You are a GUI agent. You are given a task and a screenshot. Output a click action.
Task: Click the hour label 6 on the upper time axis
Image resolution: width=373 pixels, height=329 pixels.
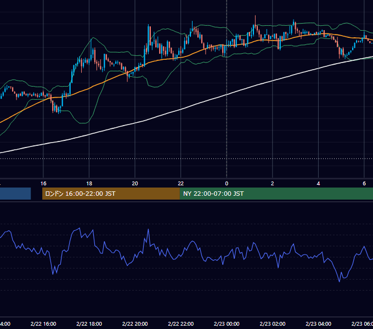364,184
